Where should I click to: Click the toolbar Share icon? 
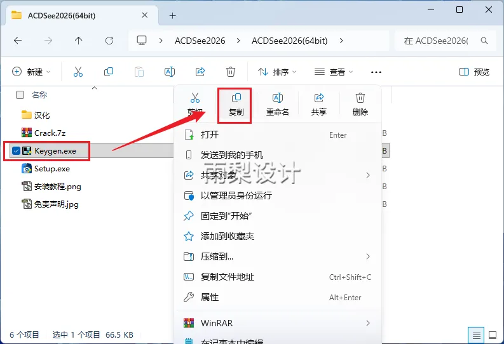click(x=200, y=72)
